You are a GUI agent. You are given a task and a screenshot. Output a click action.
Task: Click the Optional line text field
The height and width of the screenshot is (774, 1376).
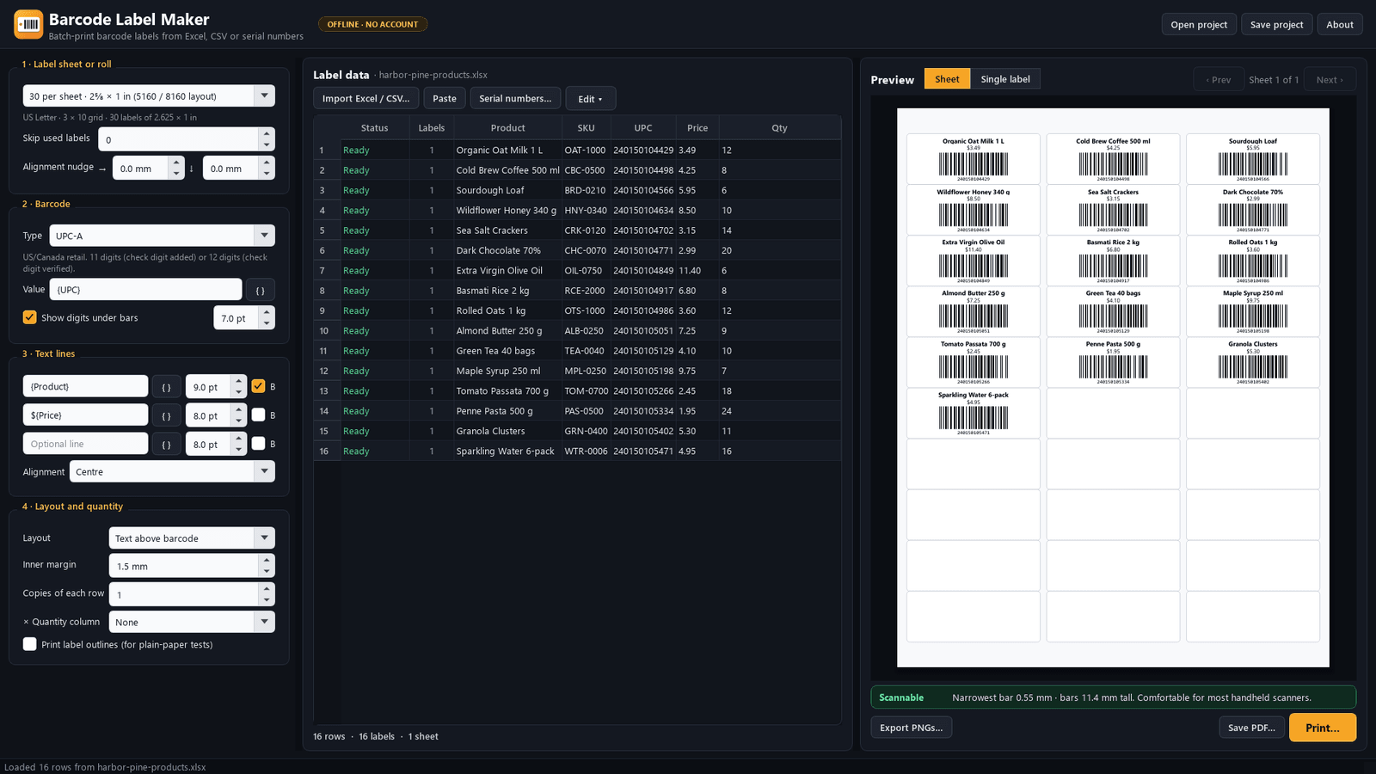click(x=85, y=444)
